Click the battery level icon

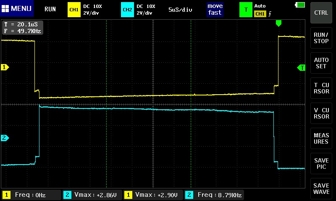click(x=301, y=5)
